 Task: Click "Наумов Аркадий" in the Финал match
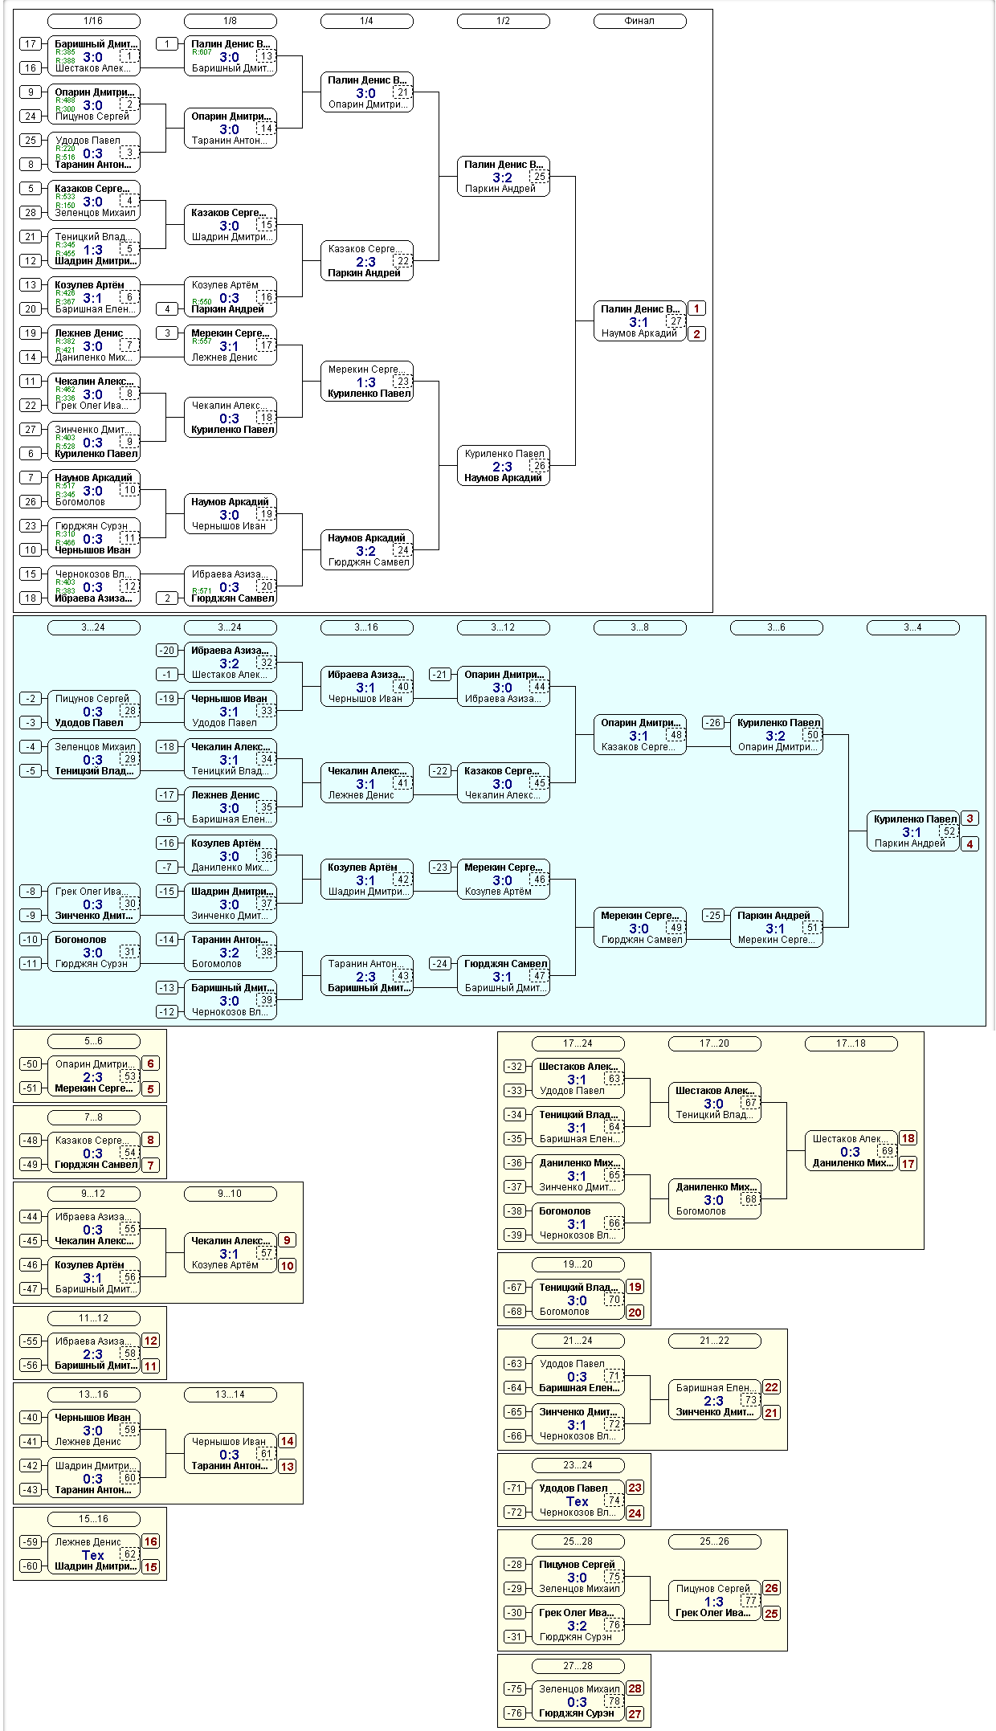pyautogui.click(x=639, y=333)
